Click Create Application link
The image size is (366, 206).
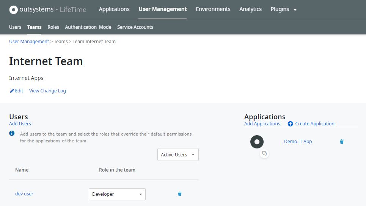315,124
